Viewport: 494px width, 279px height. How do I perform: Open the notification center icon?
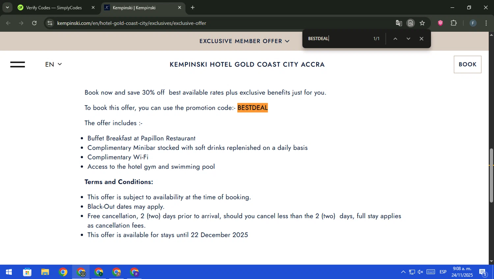point(483,272)
